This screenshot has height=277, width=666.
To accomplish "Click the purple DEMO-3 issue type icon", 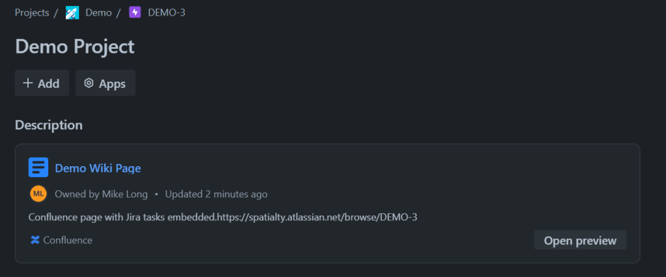I will pyautogui.click(x=135, y=12).
